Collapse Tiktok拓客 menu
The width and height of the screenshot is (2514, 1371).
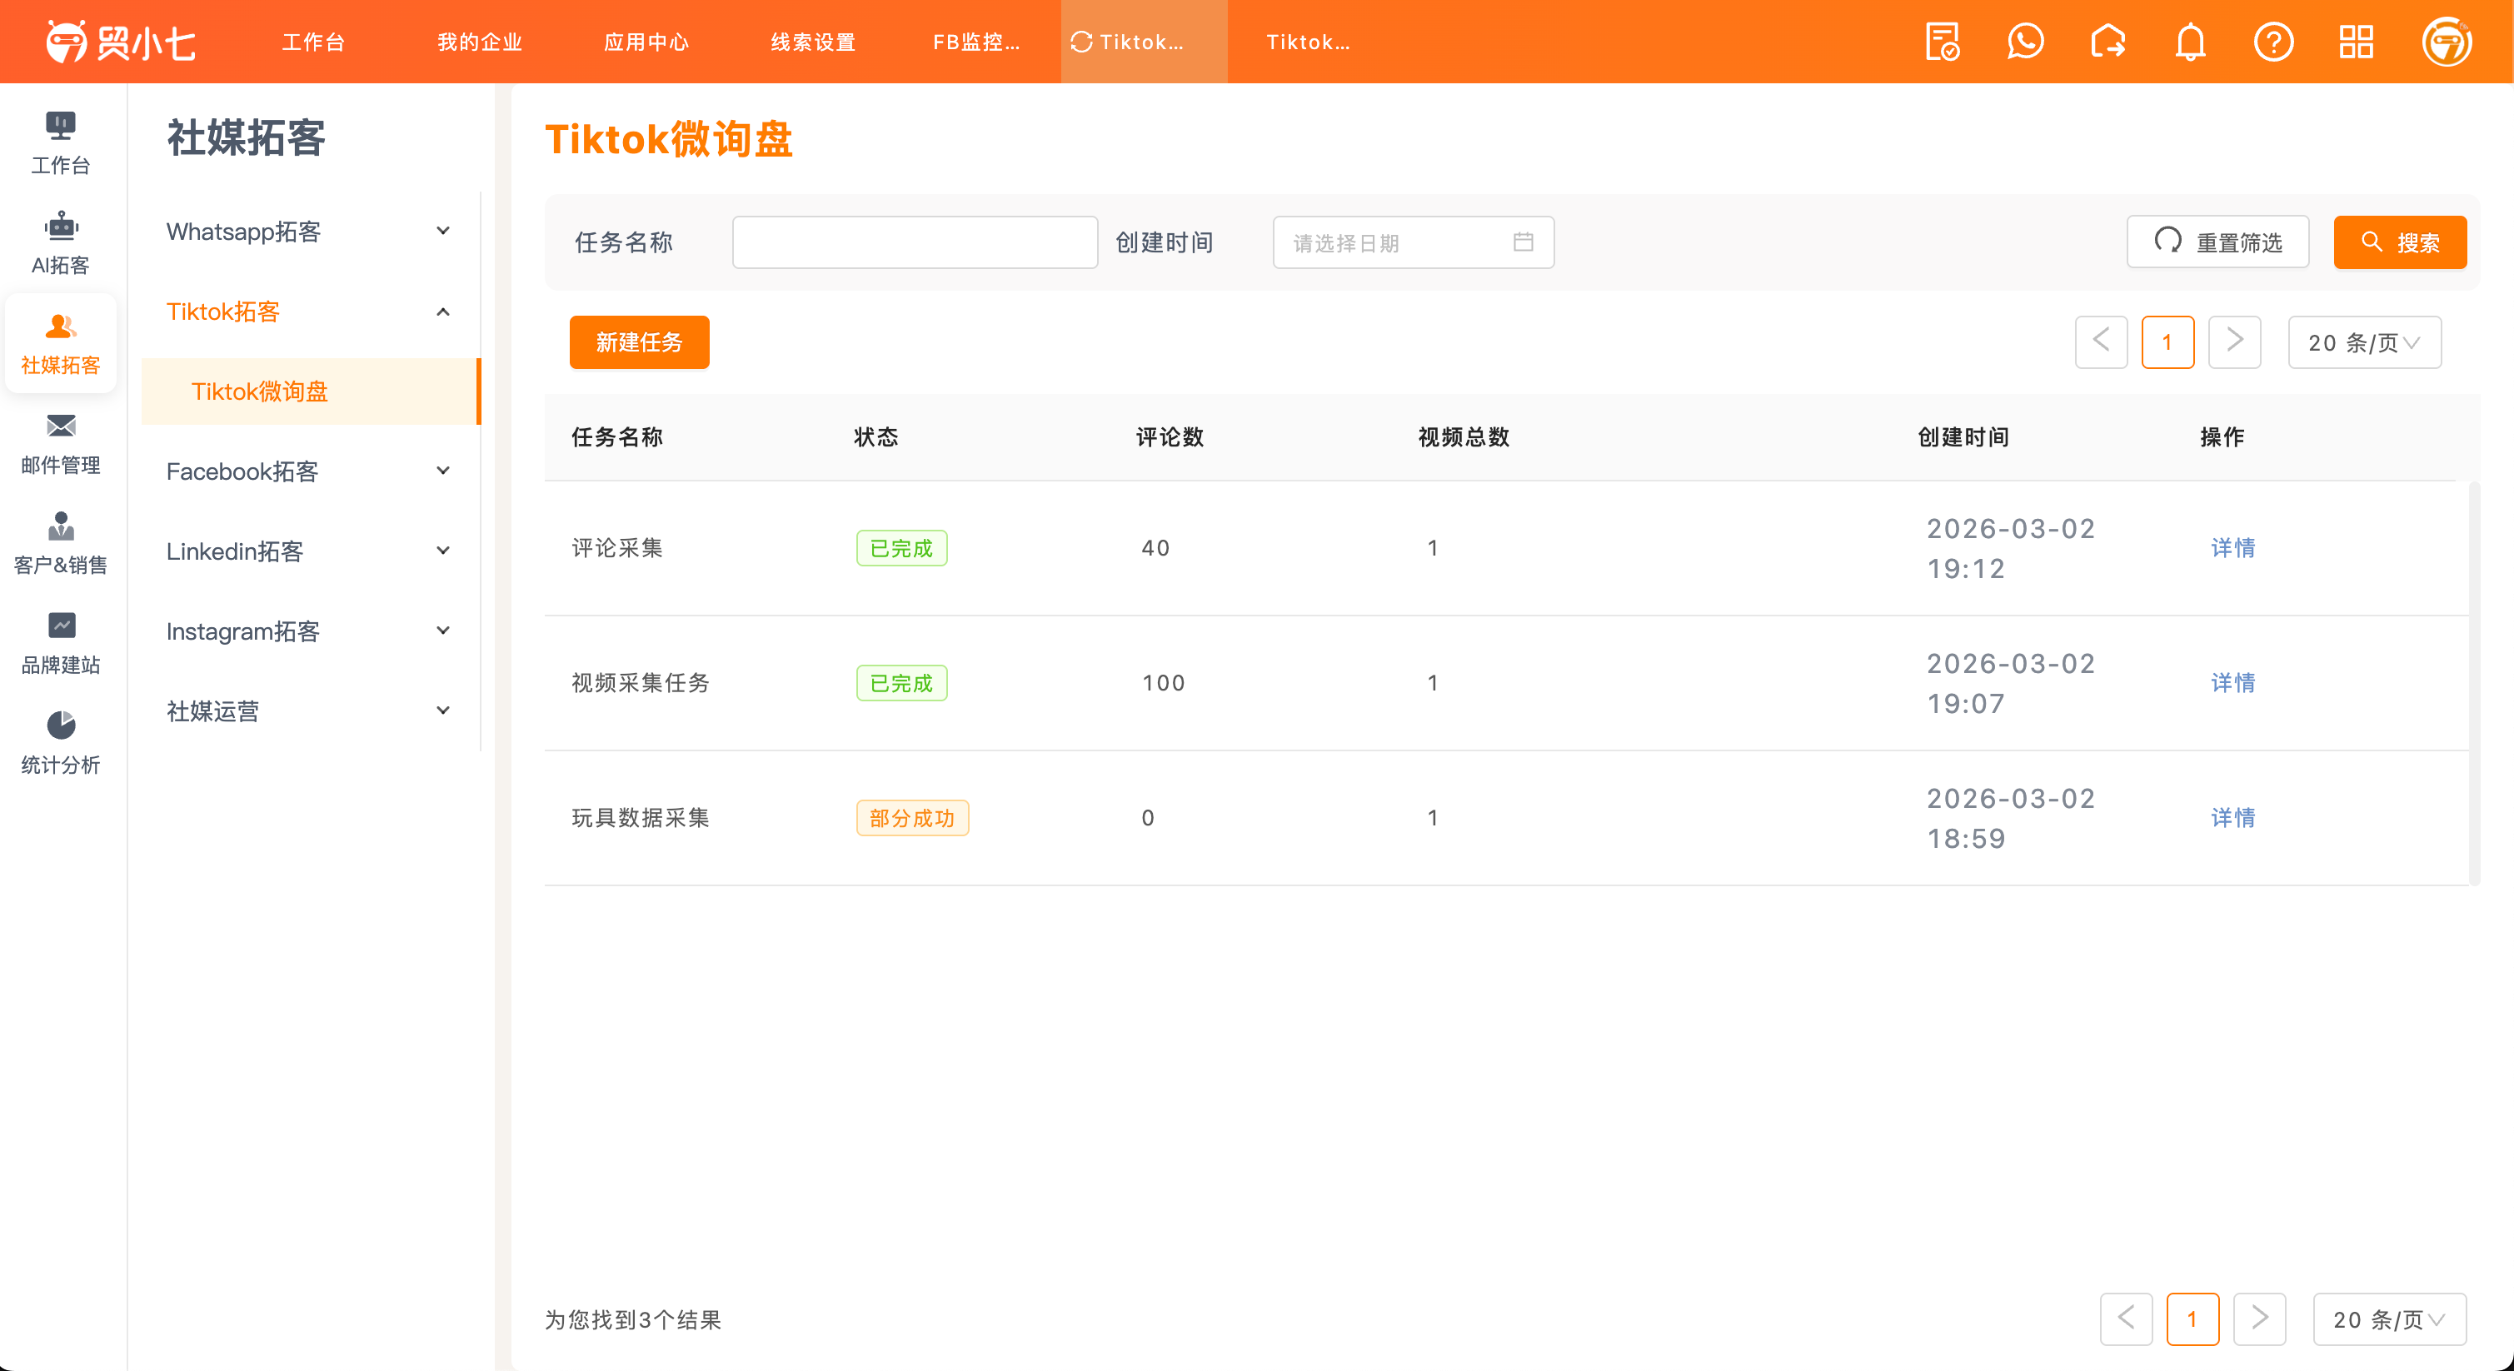coord(312,312)
